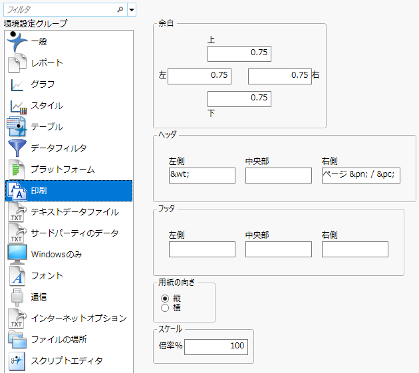This screenshot has width=419, height=373.
Task: Open the filter dropdown arrow
Action: pos(131,10)
